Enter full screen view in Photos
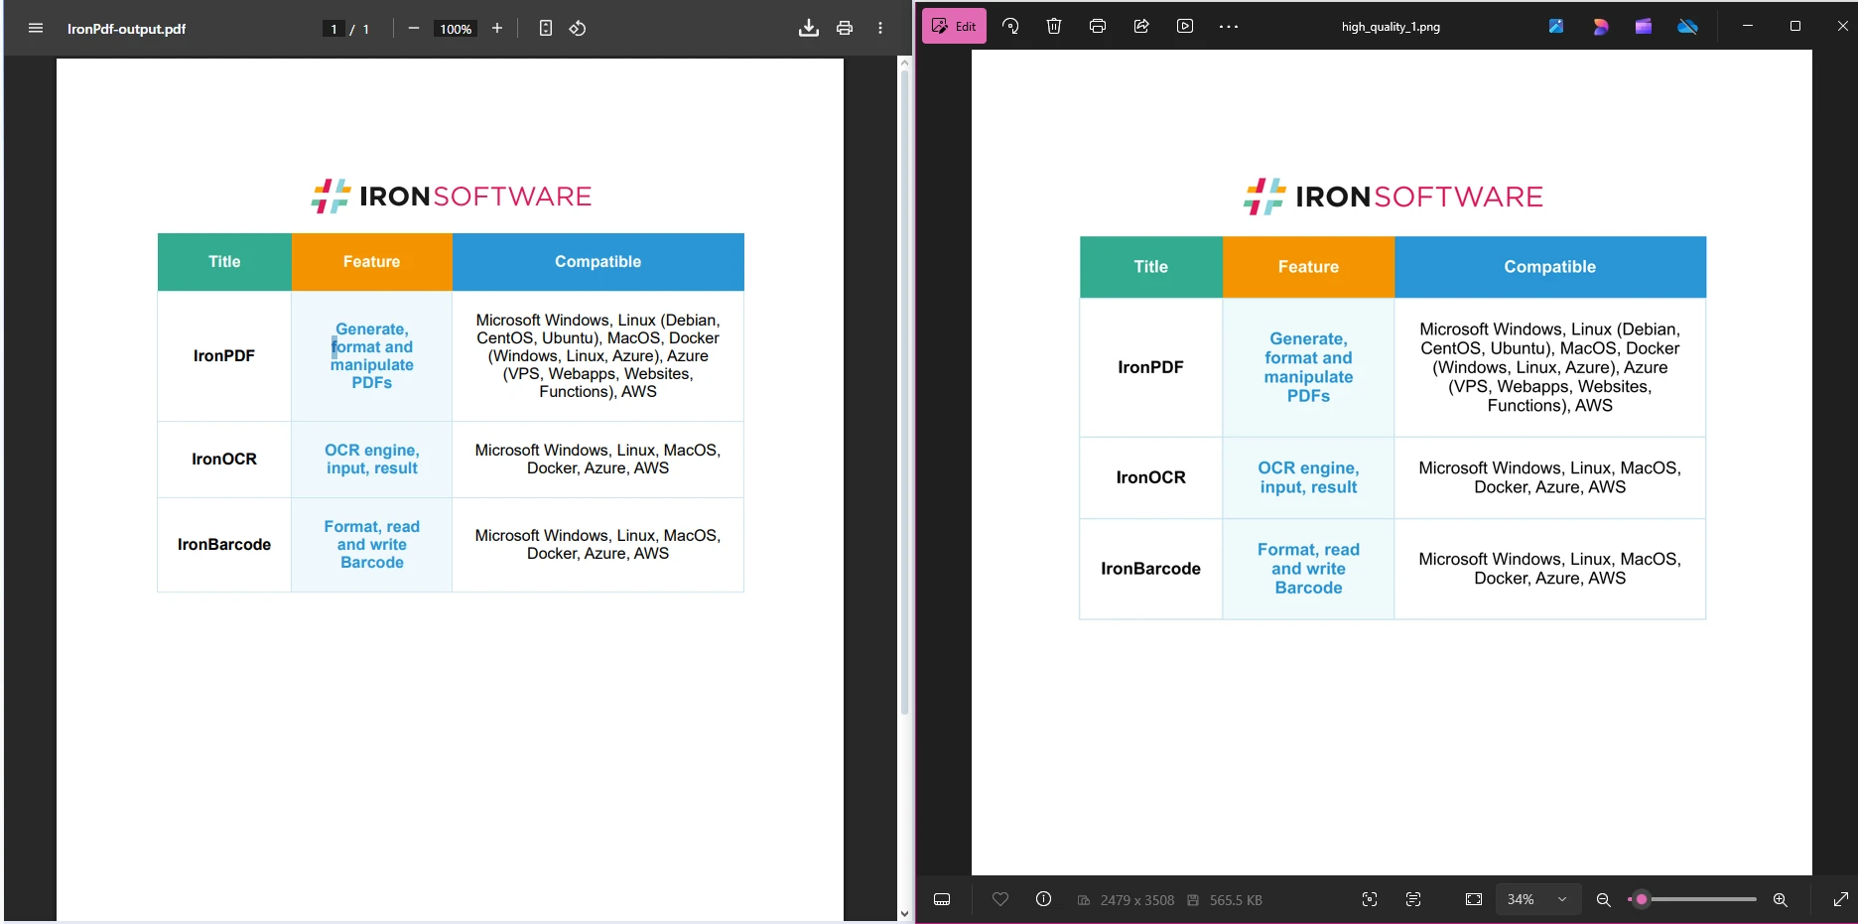 coord(1840,900)
